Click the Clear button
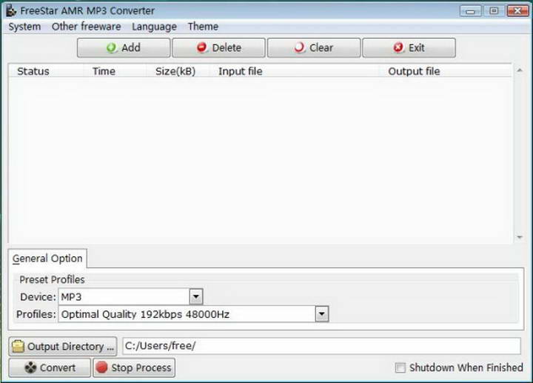Image resolution: width=533 pixels, height=383 pixels. (x=314, y=47)
